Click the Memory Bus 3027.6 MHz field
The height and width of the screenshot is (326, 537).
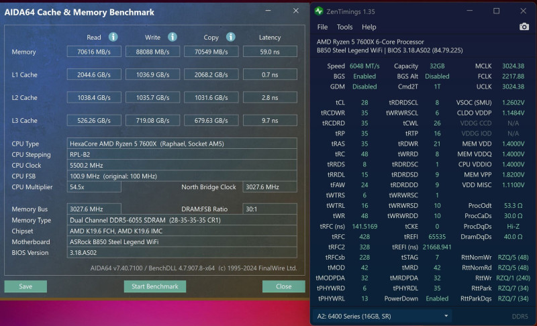94,209
